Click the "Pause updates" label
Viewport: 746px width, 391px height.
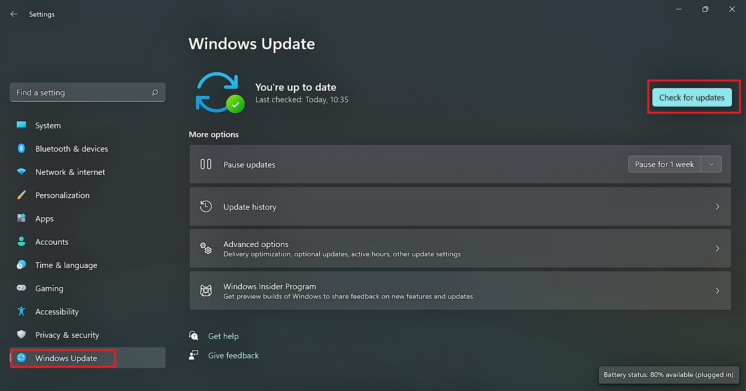pyautogui.click(x=249, y=165)
